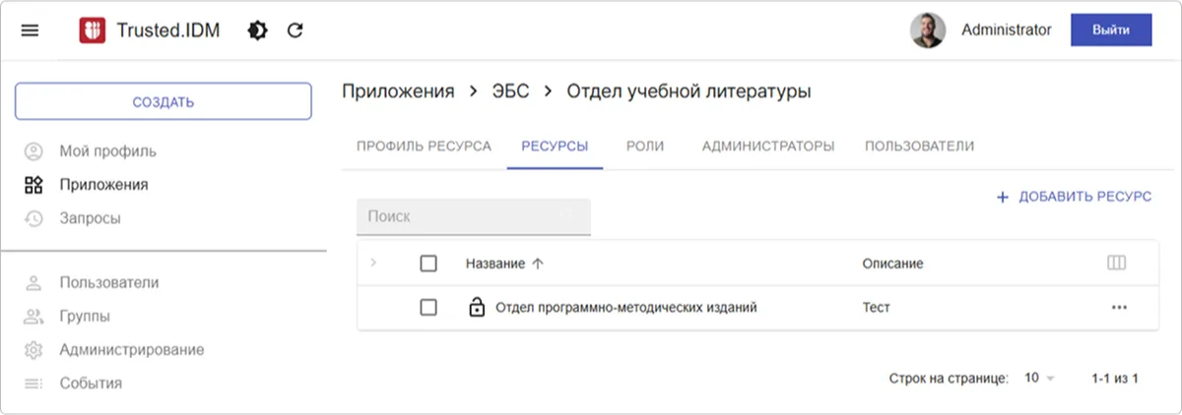This screenshot has height=415, width=1182.
Task: Toggle the light/dark theme icon
Action: pos(257,30)
